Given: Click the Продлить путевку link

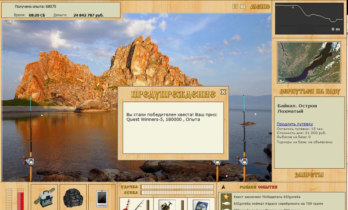Looking at the screenshot, I should (x=295, y=124).
